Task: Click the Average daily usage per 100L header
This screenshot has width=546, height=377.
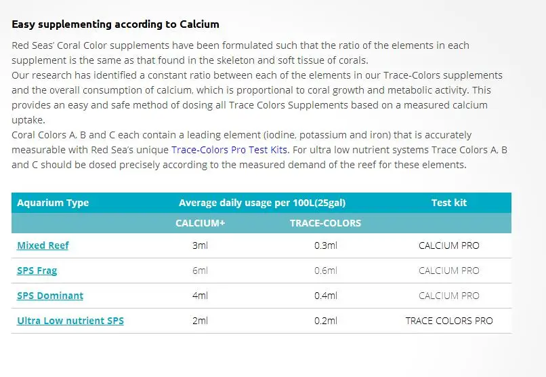Action: 262,203
